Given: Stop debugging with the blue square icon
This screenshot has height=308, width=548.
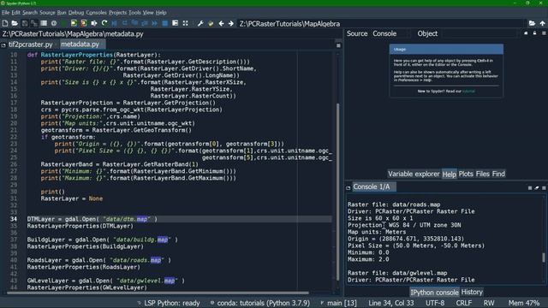Looking at the screenshot, I should pos(165,23).
